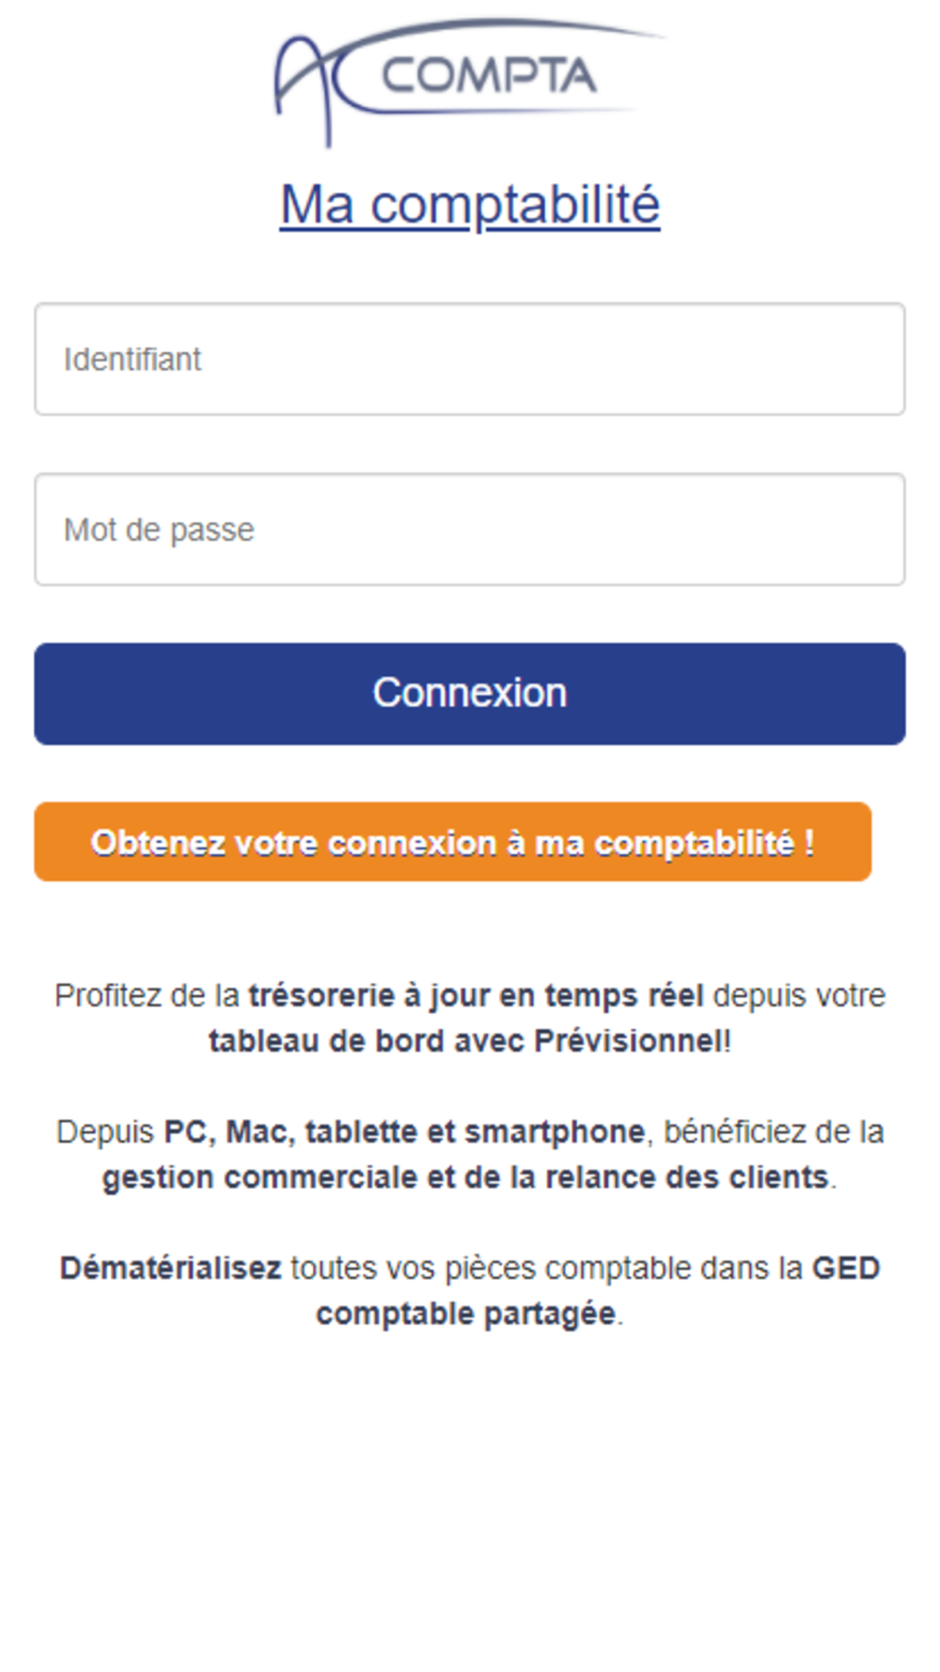The height and width of the screenshot is (1672, 940).
Task: Click 'tableau de bord avec Prévisionnel' text
Action: (x=466, y=1041)
